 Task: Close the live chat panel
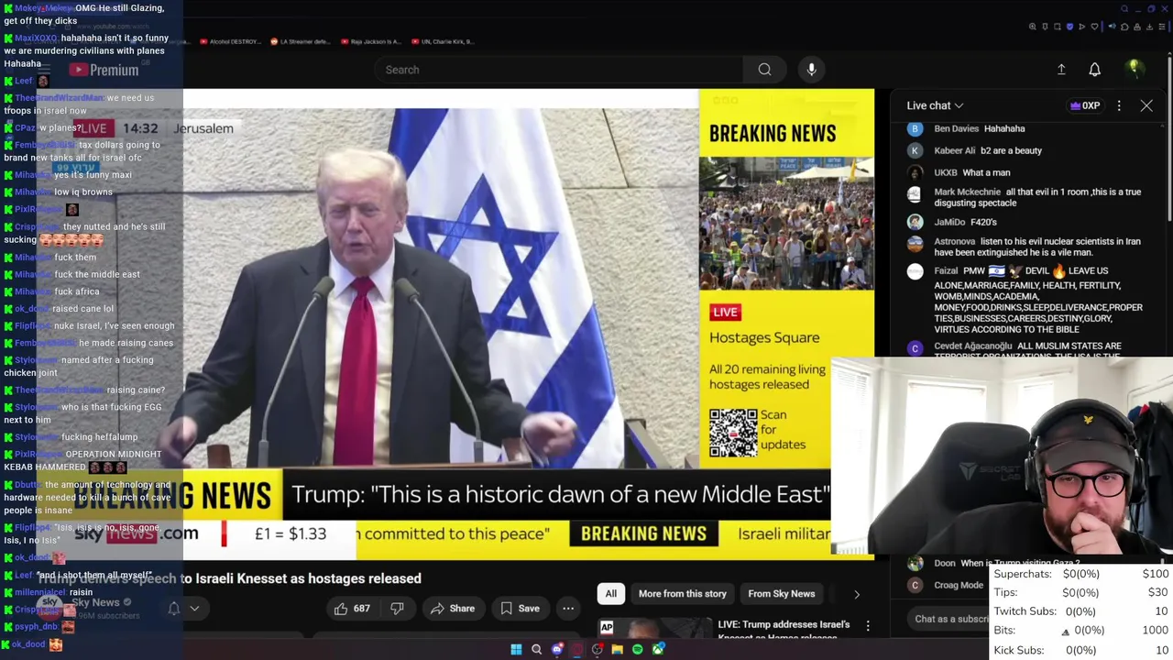tap(1146, 105)
